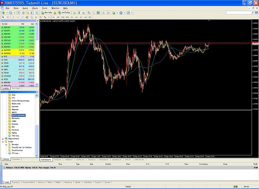Switch to Tick Chart tab in Market Watch
Screen dimensions: 259x189
[16, 88]
